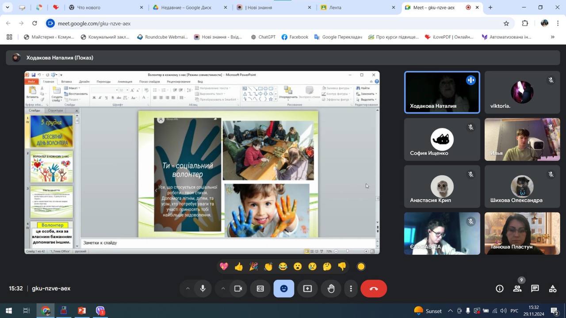Toggle closed captions button
The image size is (566, 318).
[x=260, y=288]
